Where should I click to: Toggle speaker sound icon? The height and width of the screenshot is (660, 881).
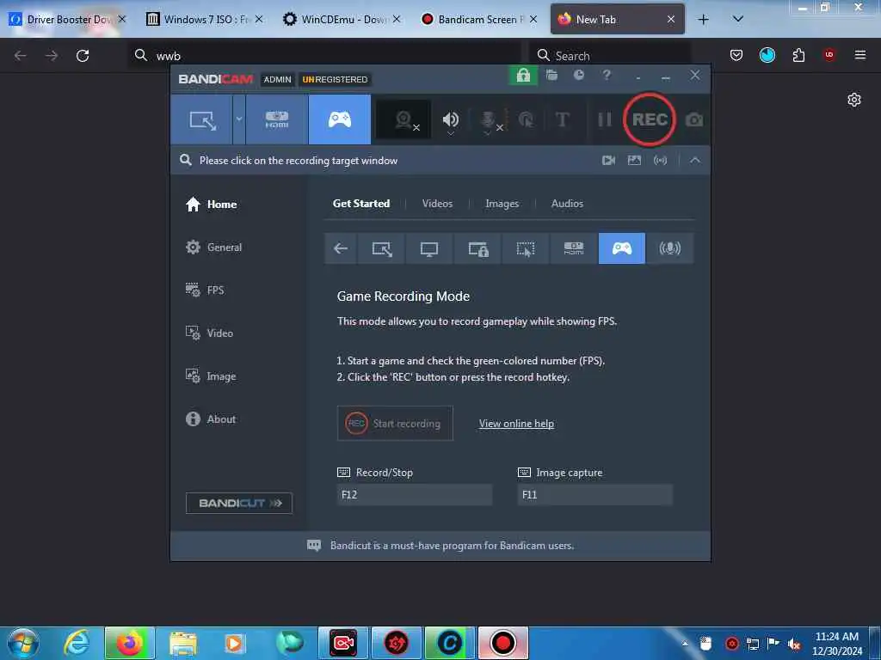click(451, 119)
